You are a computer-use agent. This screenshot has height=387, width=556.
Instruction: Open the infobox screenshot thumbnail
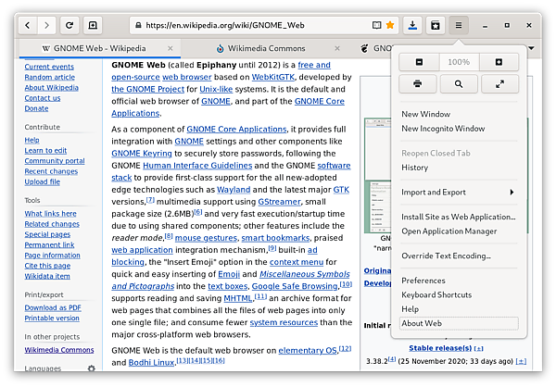pyautogui.click(x=378, y=175)
